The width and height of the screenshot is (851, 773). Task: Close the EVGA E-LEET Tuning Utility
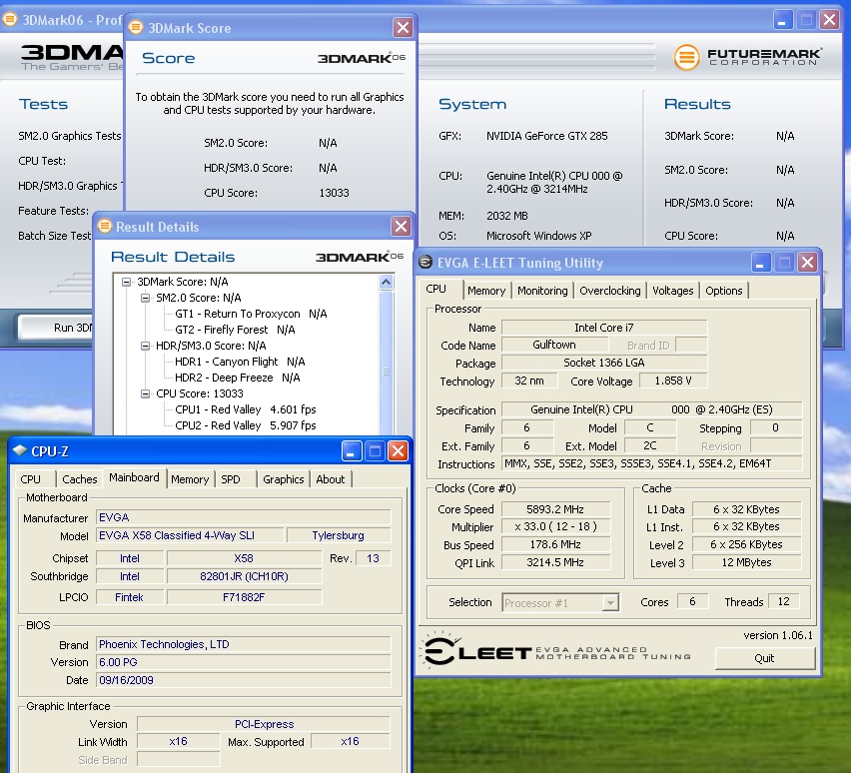tap(808, 263)
